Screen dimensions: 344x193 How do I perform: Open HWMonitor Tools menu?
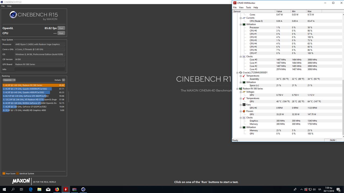coord(249,8)
